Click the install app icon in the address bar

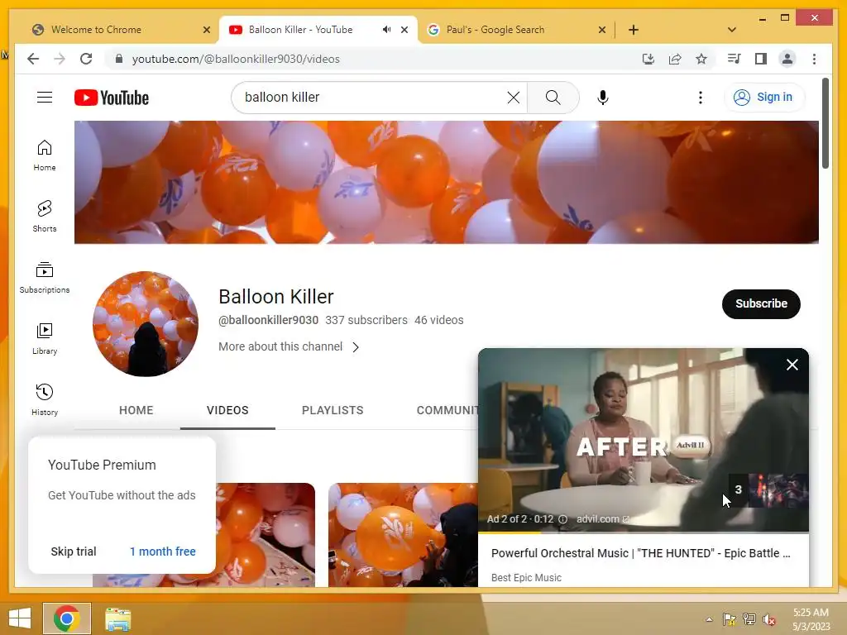pos(648,59)
